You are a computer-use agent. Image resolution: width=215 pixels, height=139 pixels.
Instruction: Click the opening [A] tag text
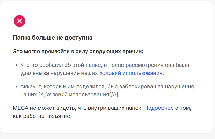tap(42, 94)
